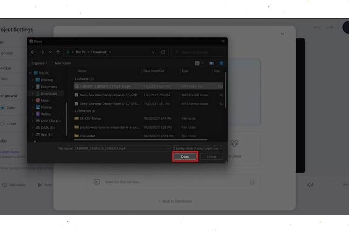Select Deep-Sea-Binz file modified 3:51 PM

point(148,103)
